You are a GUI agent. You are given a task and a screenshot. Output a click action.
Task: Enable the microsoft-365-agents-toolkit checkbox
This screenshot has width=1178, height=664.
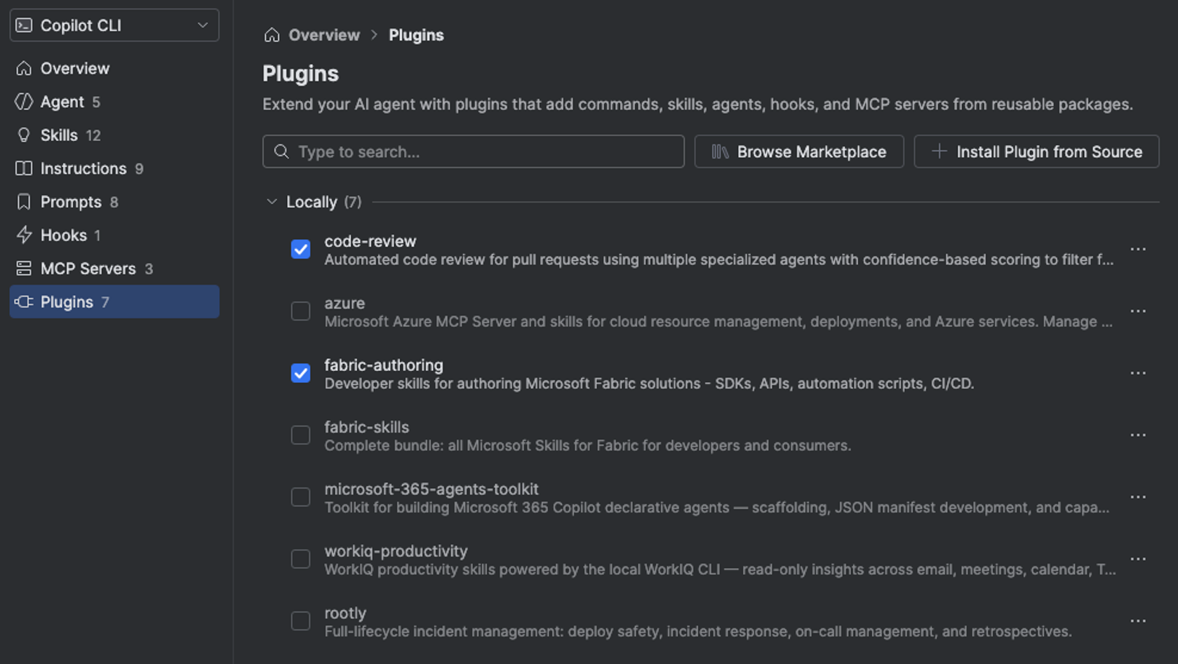(300, 497)
